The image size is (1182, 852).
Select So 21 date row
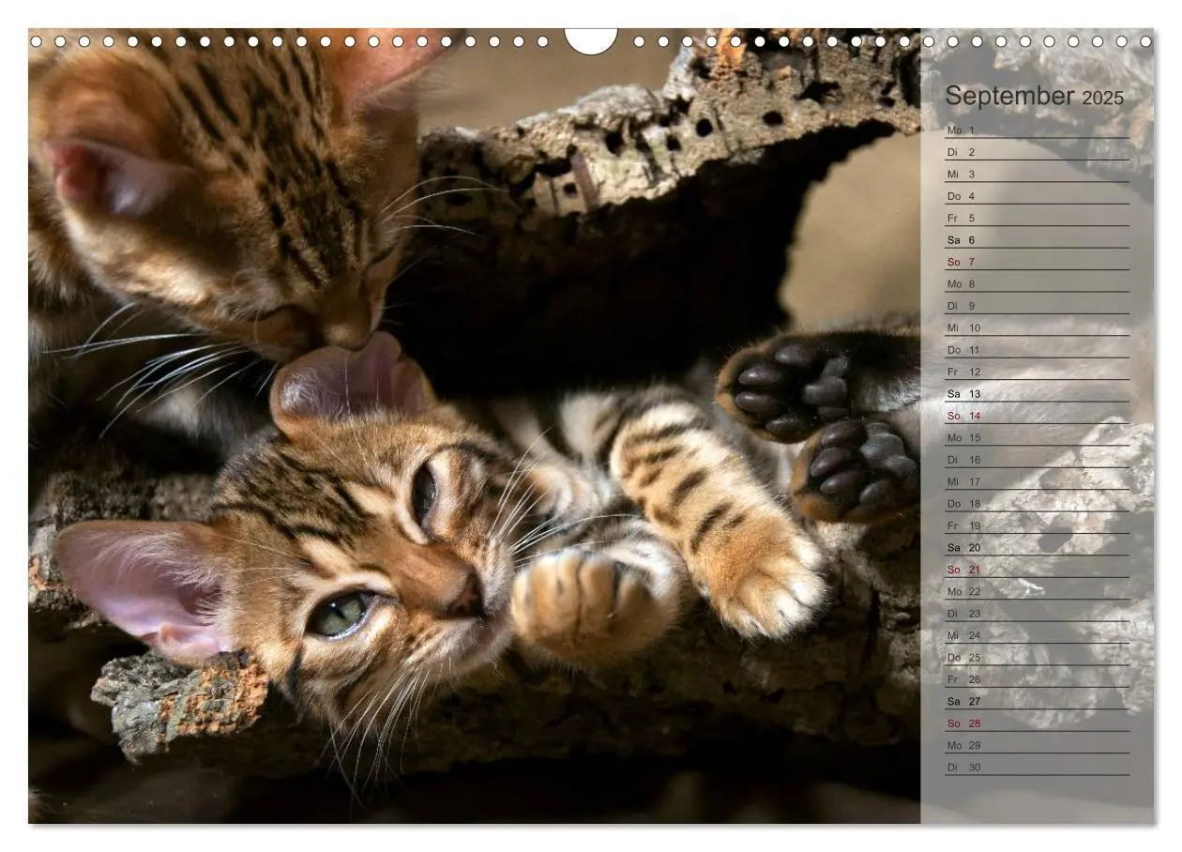1037,569
